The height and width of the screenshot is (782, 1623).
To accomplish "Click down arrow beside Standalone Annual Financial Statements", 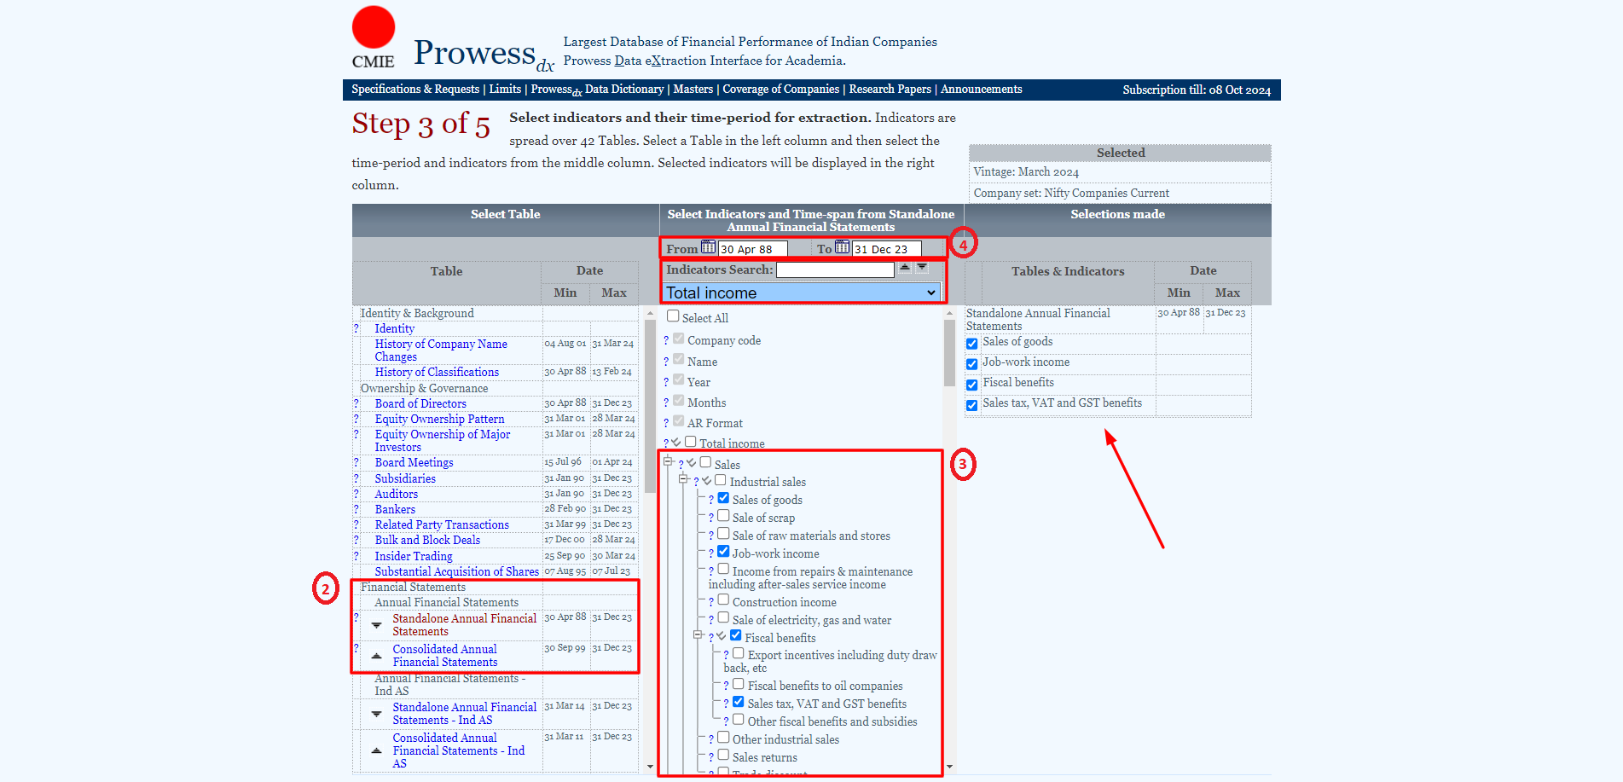I will click(x=376, y=625).
